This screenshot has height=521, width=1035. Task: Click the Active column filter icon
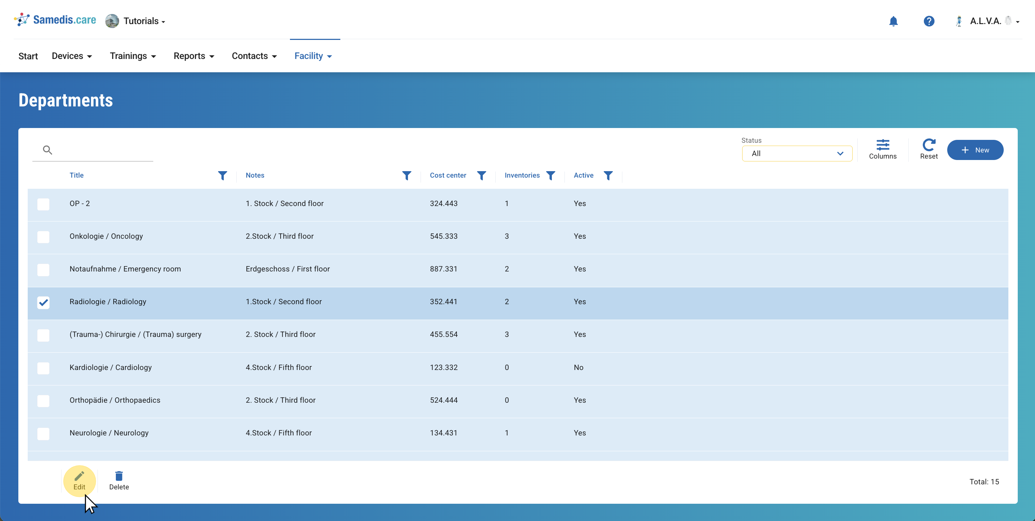click(x=608, y=175)
